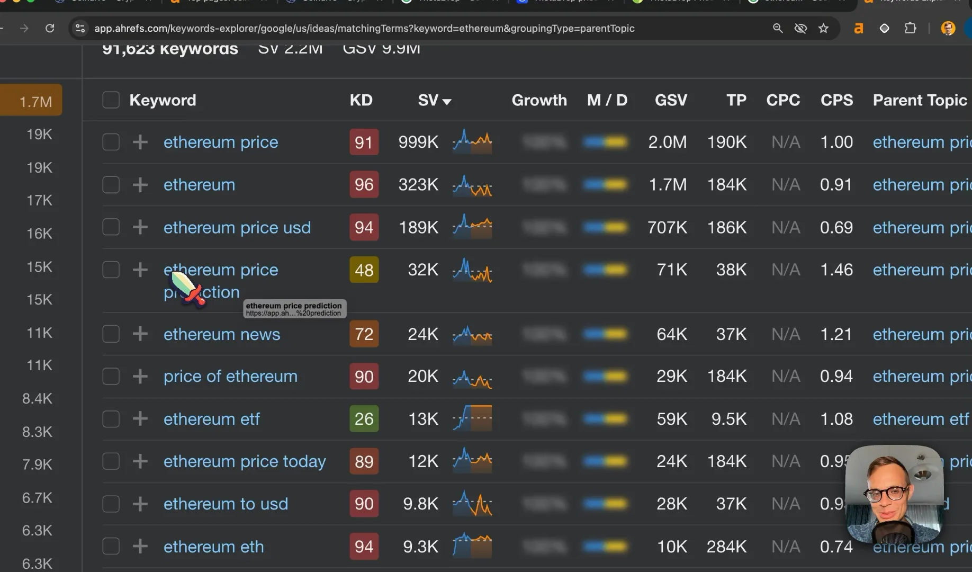Tick the select-all checkbox beside Keyword header
Screen dimensions: 972x572
click(x=111, y=100)
